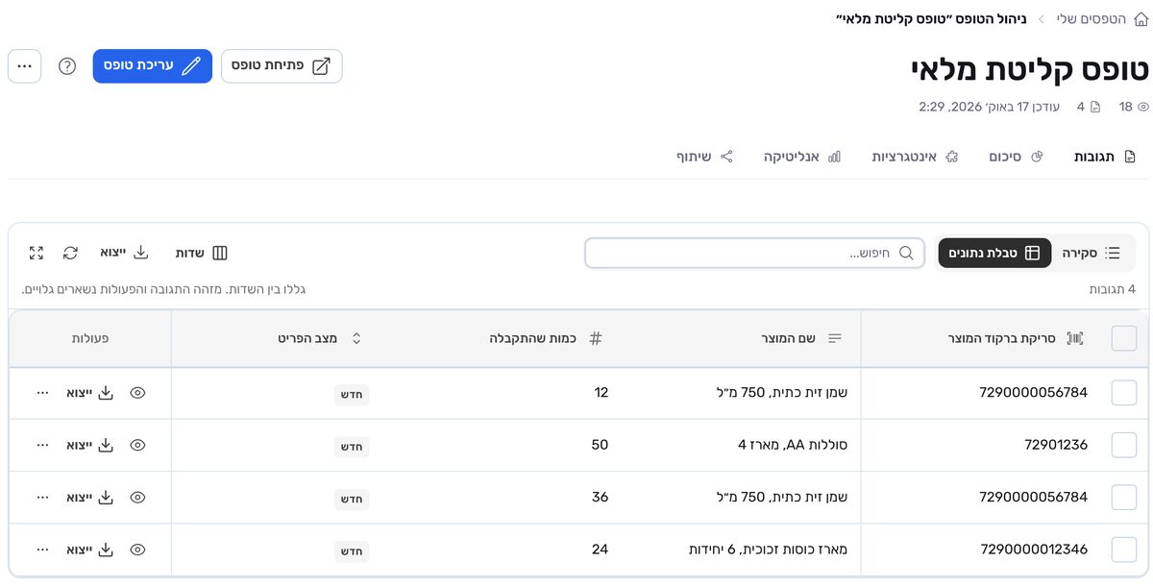Open the אנליטיקה tab
This screenshot has width=1153, height=587.
tap(802, 157)
